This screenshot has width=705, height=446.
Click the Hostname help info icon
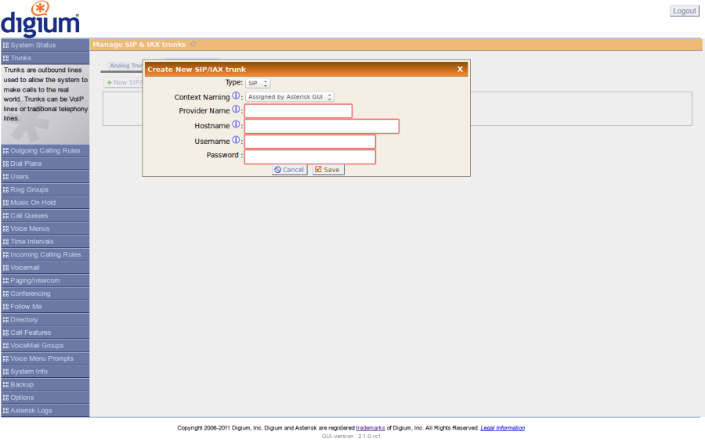(236, 125)
